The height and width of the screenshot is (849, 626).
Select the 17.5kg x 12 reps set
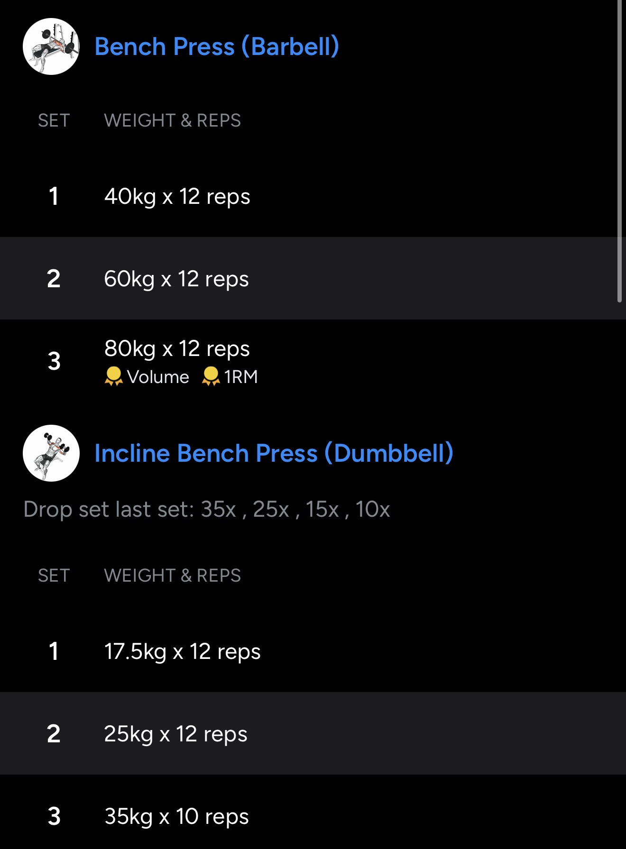tap(182, 651)
